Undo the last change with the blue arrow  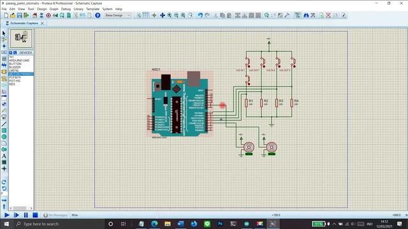point(200,15)
